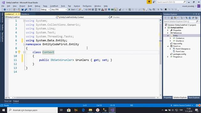Switch to the Team Explorer tab
Screen dimensions: 201x113
[x=194, y=98]
